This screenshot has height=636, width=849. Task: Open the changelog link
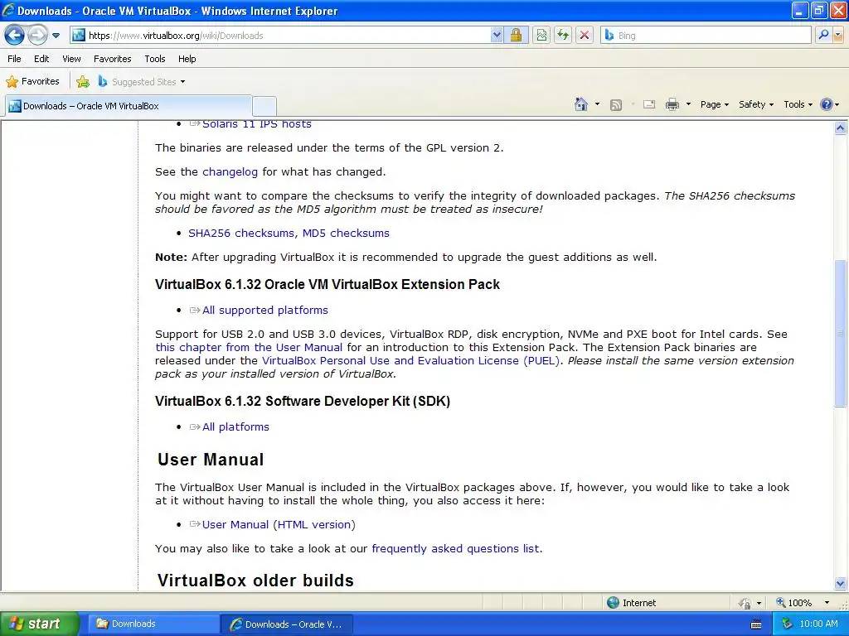pyautogui.click(x=230, y=172)
